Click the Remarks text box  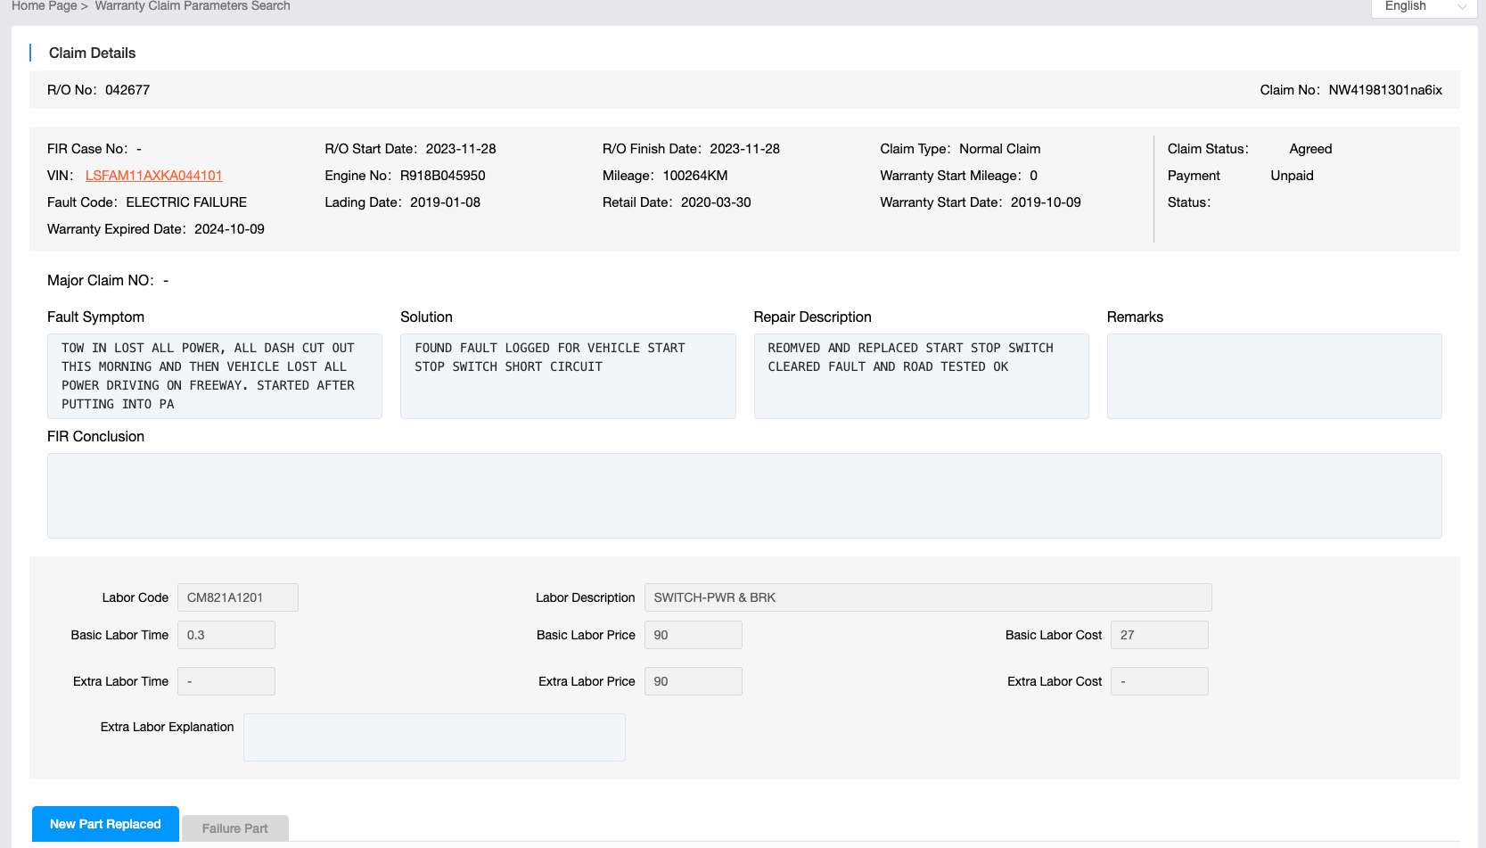[x=1274, y=376]
